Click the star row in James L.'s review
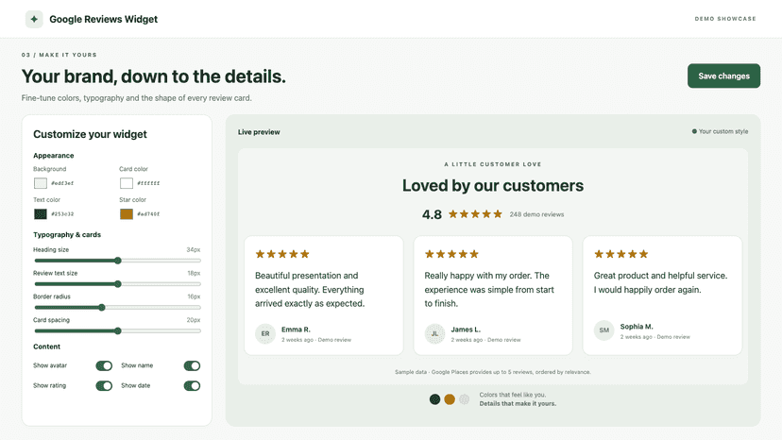782x440 pixels. pos(451,254)
